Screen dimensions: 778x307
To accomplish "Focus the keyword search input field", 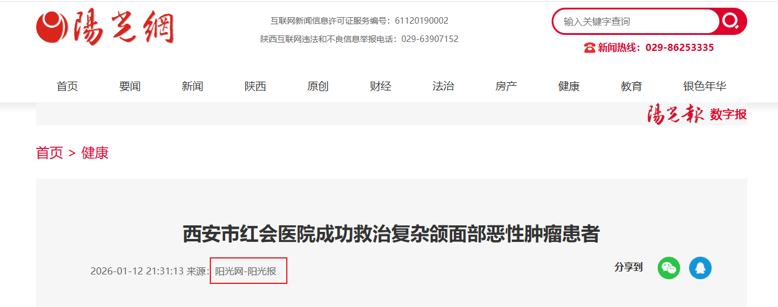I will click(637, 21).
